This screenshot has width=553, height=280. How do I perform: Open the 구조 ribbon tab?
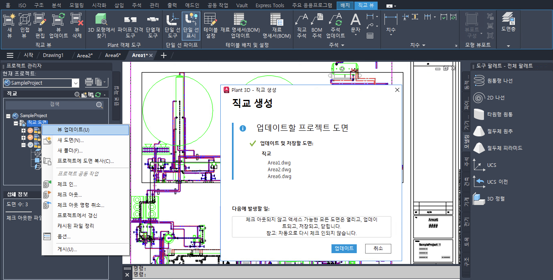pyautogui.click(x=39, y=5)
